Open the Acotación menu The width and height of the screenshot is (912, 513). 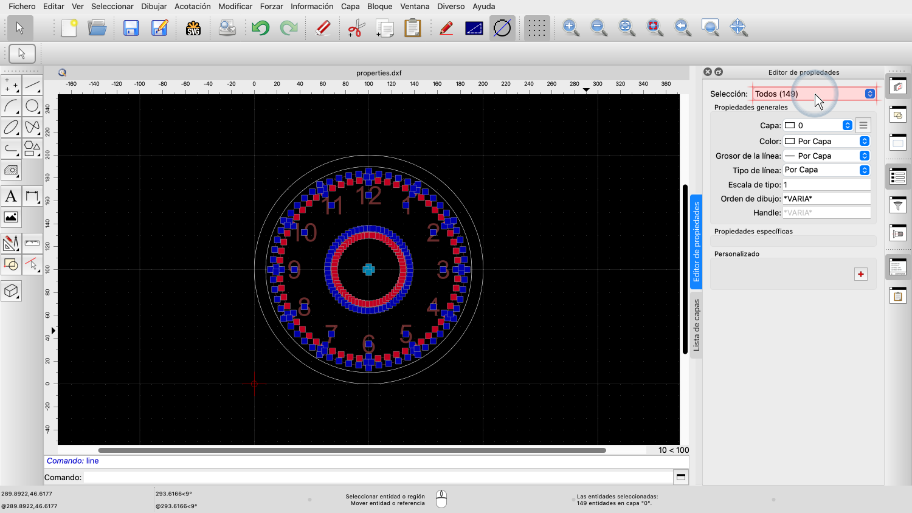pos(192,6)
